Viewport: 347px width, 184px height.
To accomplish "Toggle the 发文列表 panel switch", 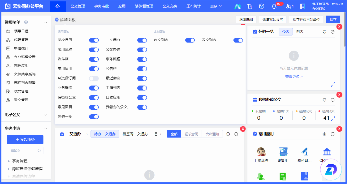I will pos(238,40).
